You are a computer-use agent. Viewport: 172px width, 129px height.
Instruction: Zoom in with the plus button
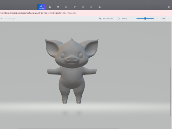point(157,19)
